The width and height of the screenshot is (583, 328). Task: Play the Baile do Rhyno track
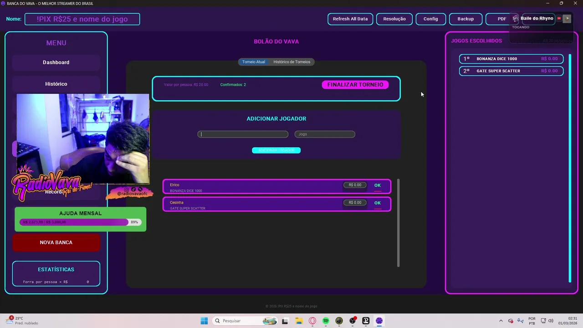click(567, 19)
